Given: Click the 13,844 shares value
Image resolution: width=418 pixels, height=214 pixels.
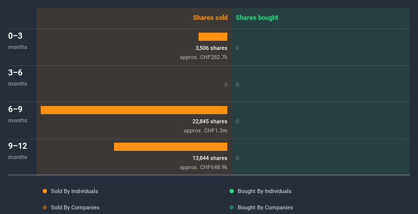Looking at the screenshot, I should (x=210, y=158).
